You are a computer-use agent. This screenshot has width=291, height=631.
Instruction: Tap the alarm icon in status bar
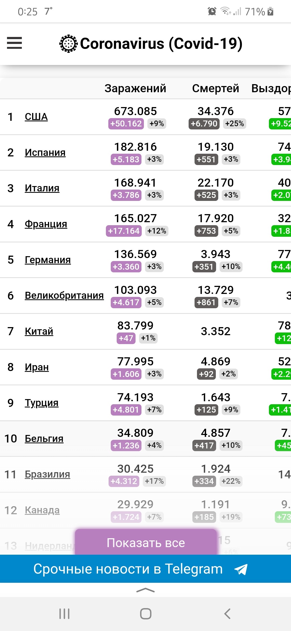[212, 12]
